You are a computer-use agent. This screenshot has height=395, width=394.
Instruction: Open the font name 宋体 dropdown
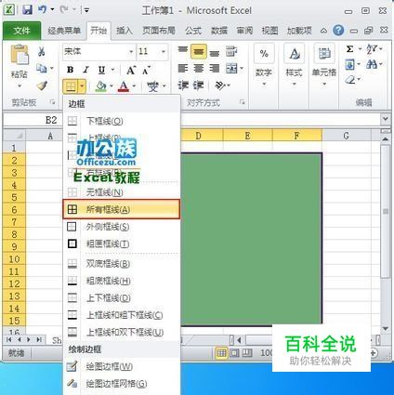[x=131, y=51]
